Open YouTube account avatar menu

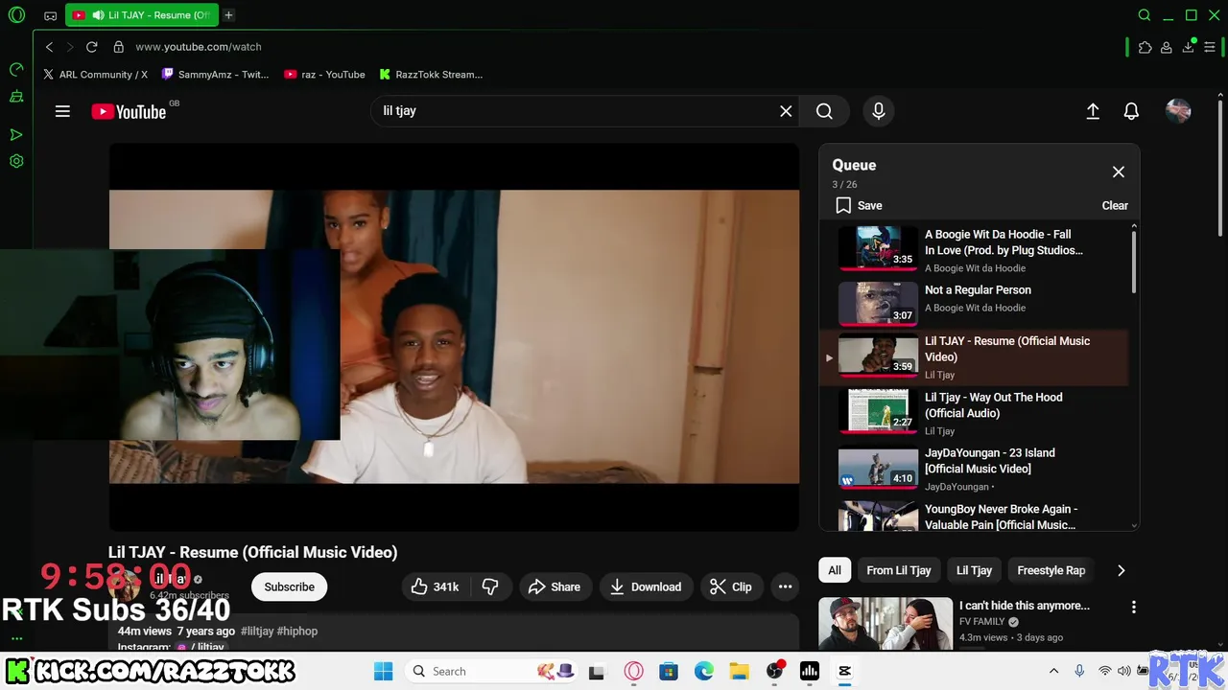[x=1178, y=111]
